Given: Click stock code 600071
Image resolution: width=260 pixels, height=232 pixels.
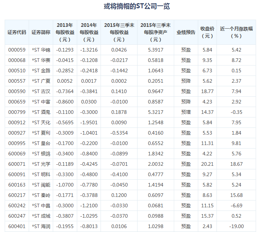Looking at the screenshot, I should coord(17,164).
